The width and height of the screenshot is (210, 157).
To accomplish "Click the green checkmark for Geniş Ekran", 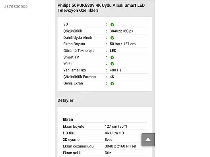I will tap(112, 84).
